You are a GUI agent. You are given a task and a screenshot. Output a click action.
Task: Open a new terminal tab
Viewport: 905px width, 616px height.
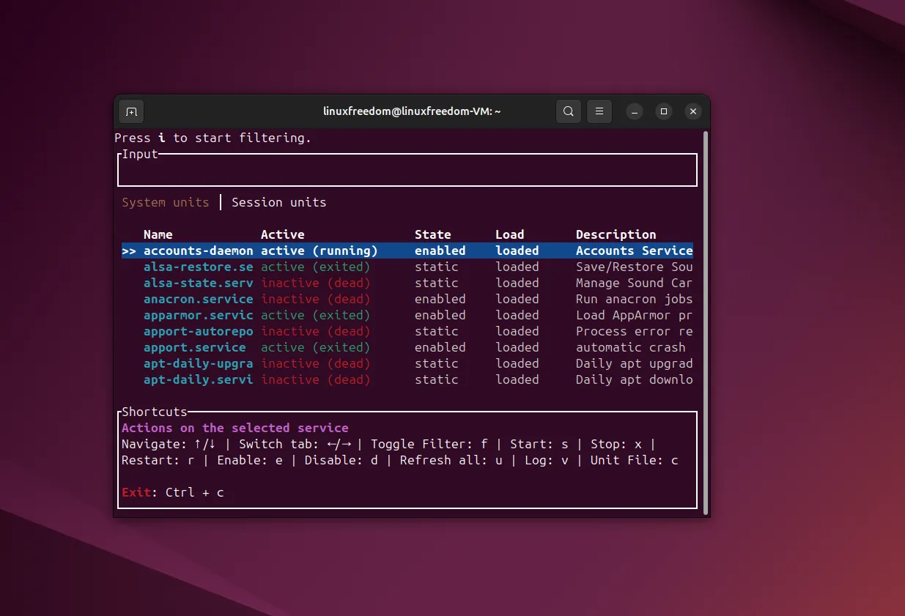pyautogui.click(x=131, y=111)
